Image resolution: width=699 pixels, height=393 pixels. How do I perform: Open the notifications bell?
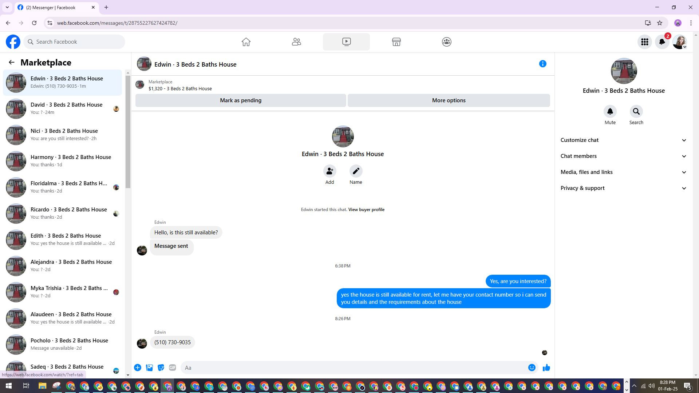tap(662, 42)
